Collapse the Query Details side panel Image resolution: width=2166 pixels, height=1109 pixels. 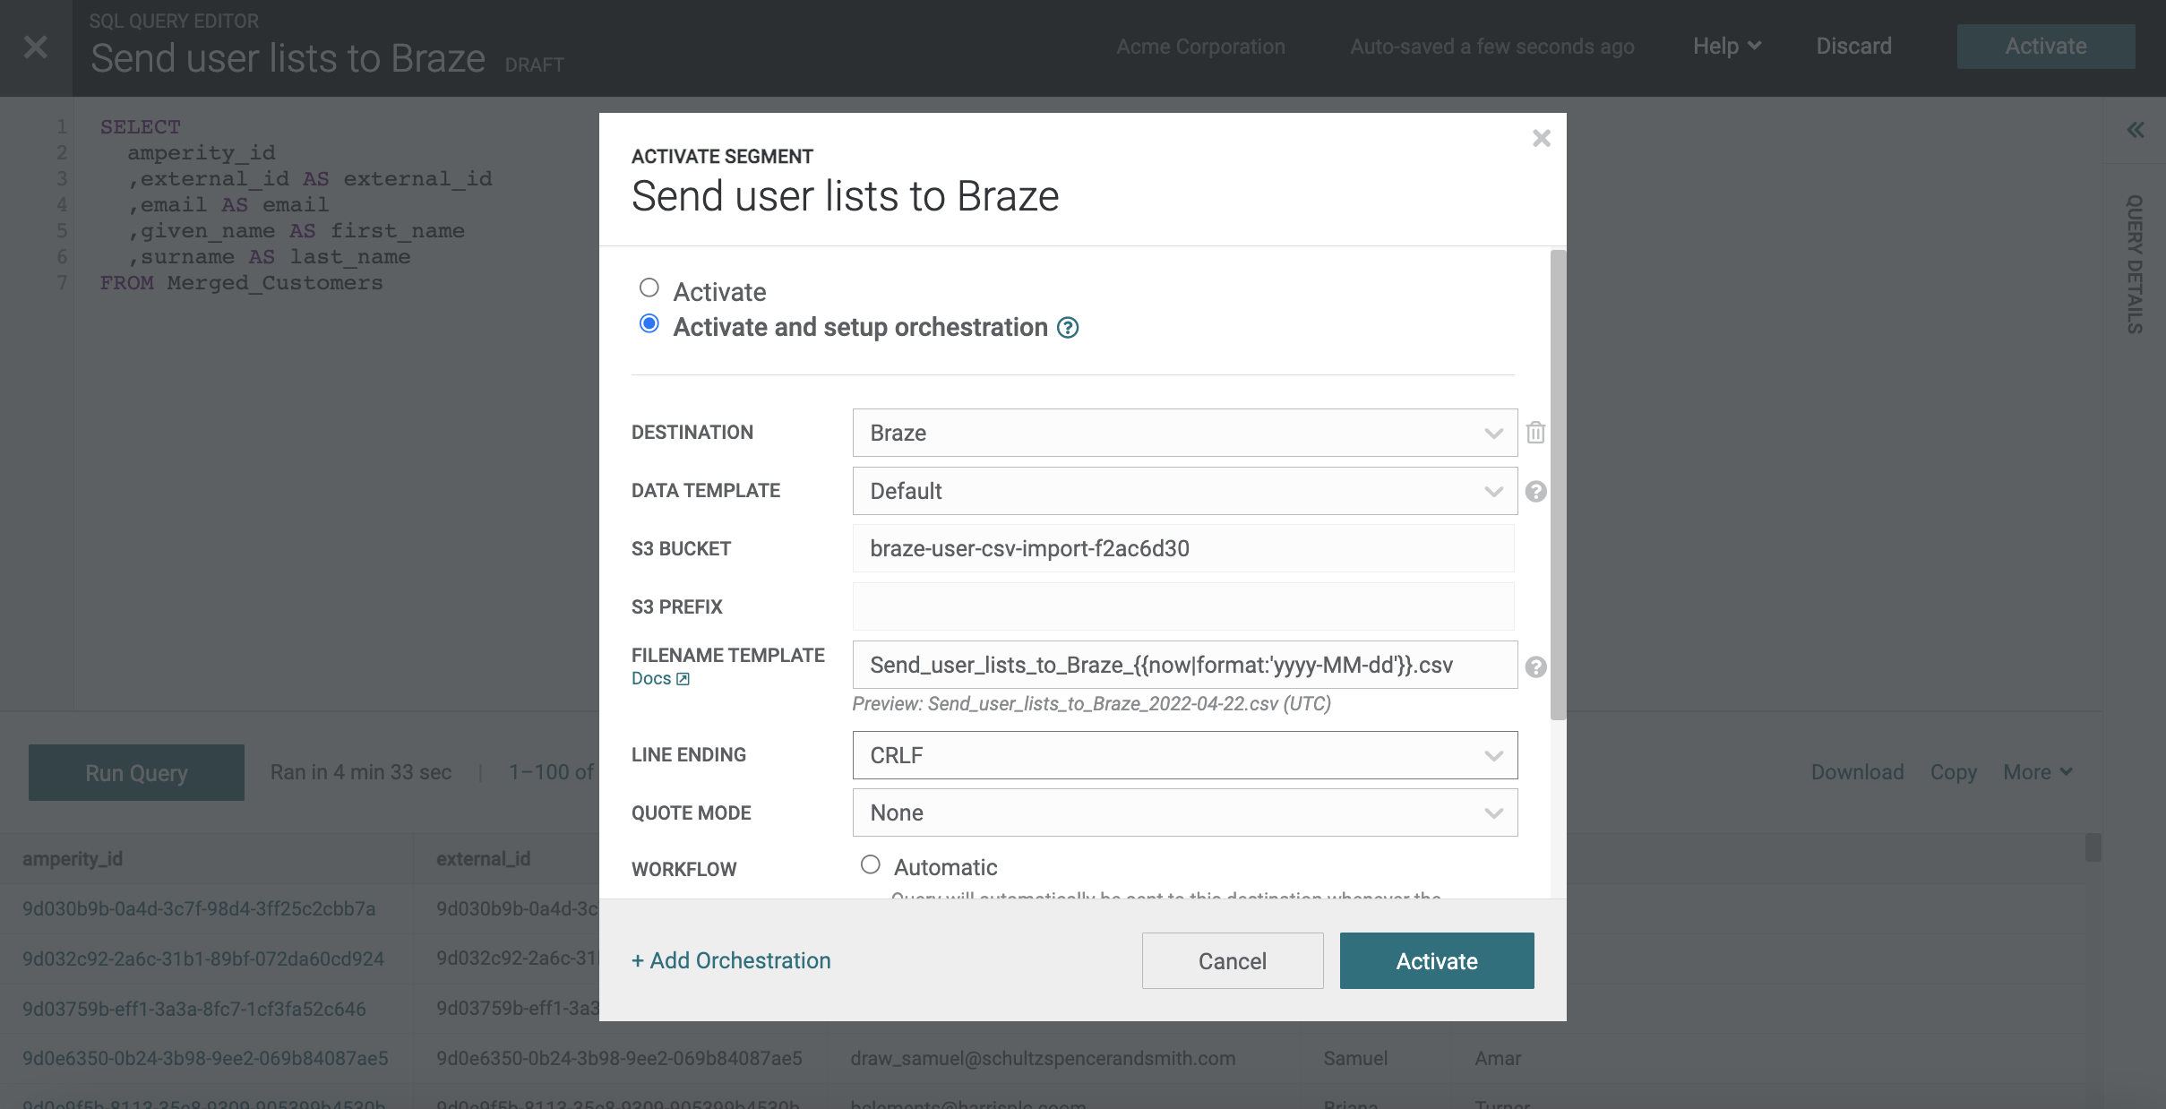(x=2136, y=130)
